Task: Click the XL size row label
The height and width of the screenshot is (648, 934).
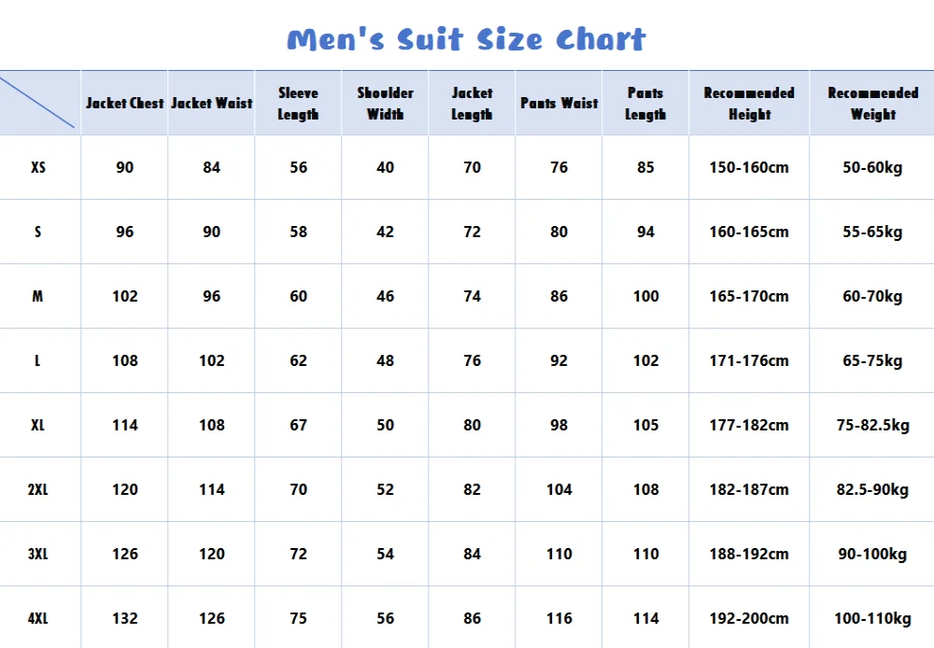Action: coord(38,426)
